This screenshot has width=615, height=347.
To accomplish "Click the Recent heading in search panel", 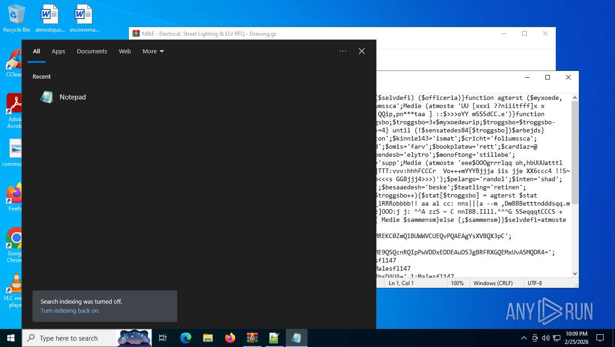I will [x=42, y=76].
